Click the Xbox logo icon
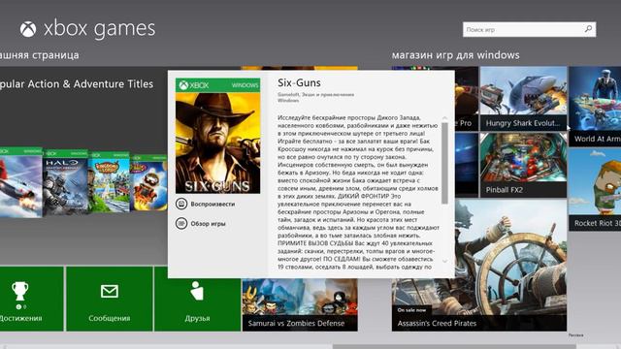 (x=28, y=29)
